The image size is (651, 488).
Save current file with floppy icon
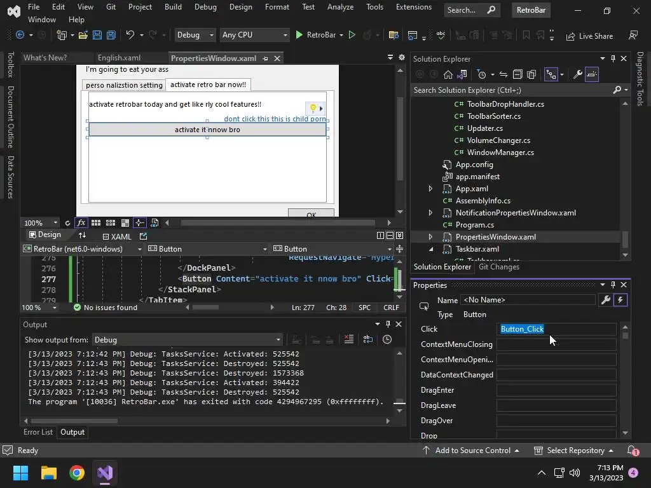[97, 36]
